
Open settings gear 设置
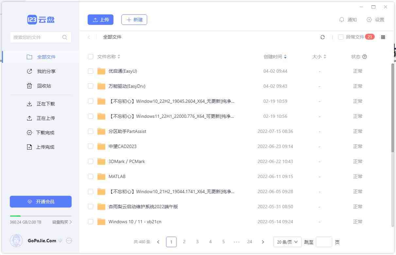[x=375, y=20]
